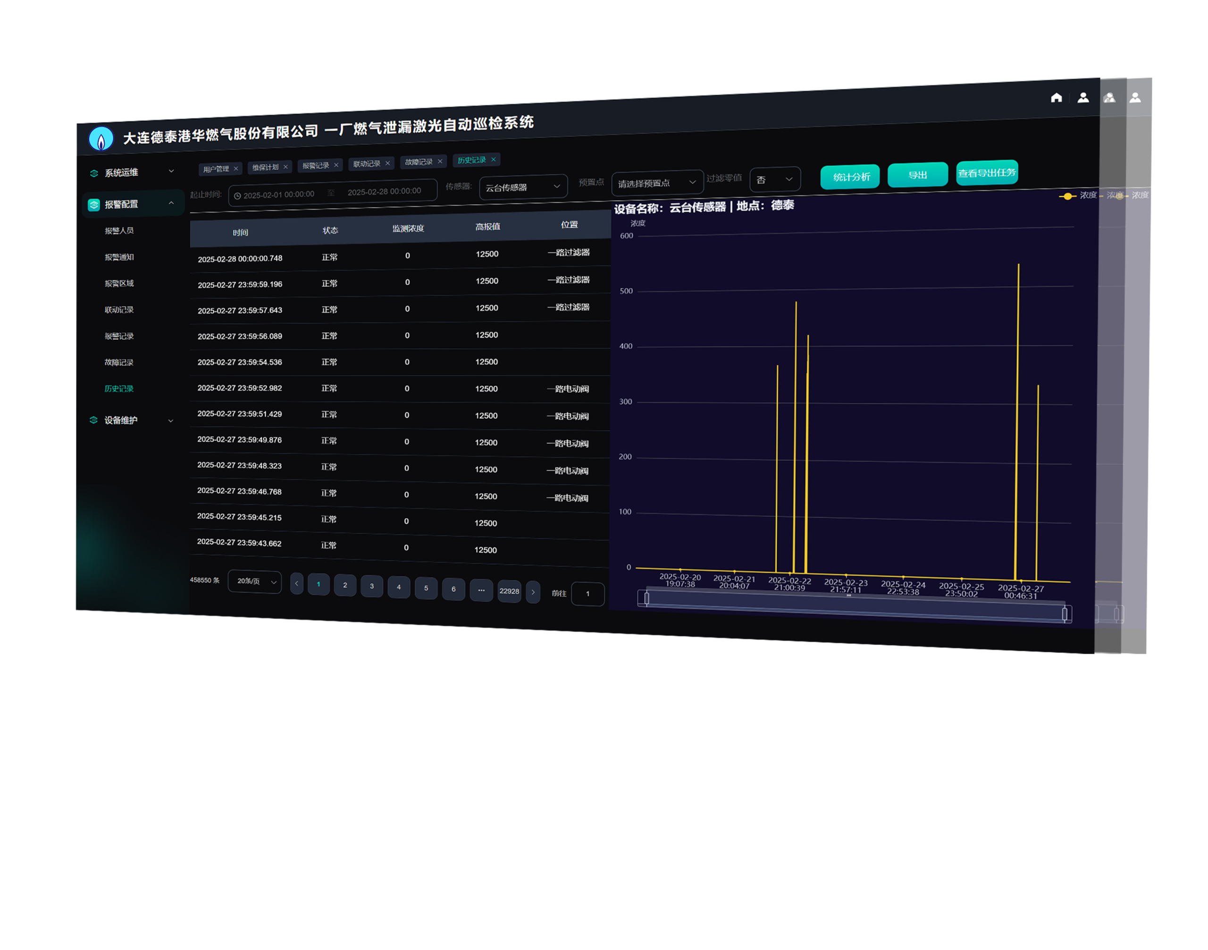
Task: Close the 用户管理 tab with its X
Action: pos(236,168)
